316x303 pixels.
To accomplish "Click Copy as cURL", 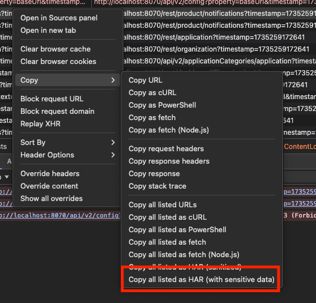I will click(152, 93).
